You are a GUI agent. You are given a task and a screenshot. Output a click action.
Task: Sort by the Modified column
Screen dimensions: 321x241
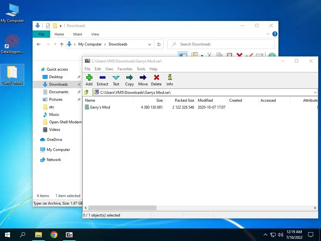[x=211, y=100]
